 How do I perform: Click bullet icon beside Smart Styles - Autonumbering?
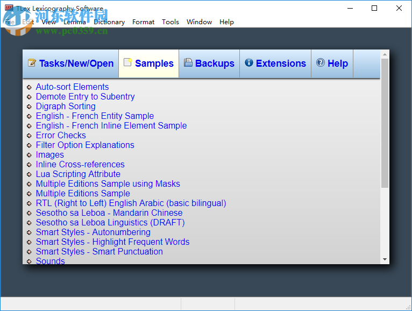(29, 232)
